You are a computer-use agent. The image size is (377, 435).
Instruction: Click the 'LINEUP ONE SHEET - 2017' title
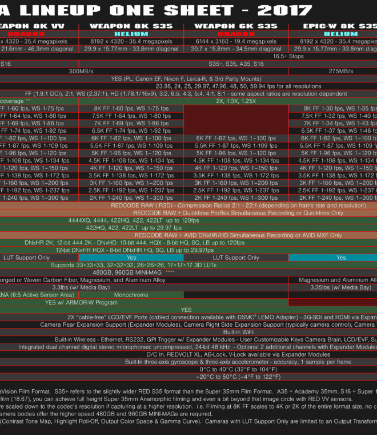(166, 10)
